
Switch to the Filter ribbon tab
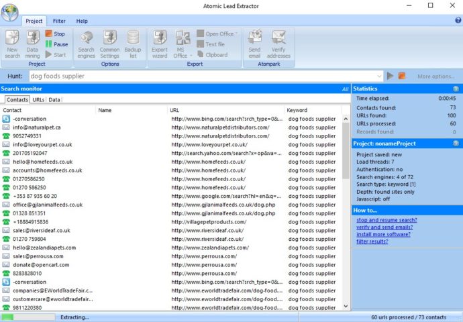click(x=59, y=21)
